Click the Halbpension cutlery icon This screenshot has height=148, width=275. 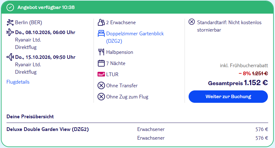pyautogui.click(x=101, y=52)
